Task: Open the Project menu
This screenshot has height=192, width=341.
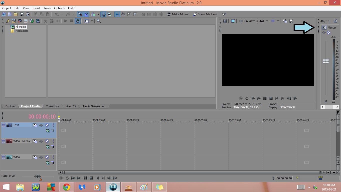Action: [6, 8]
